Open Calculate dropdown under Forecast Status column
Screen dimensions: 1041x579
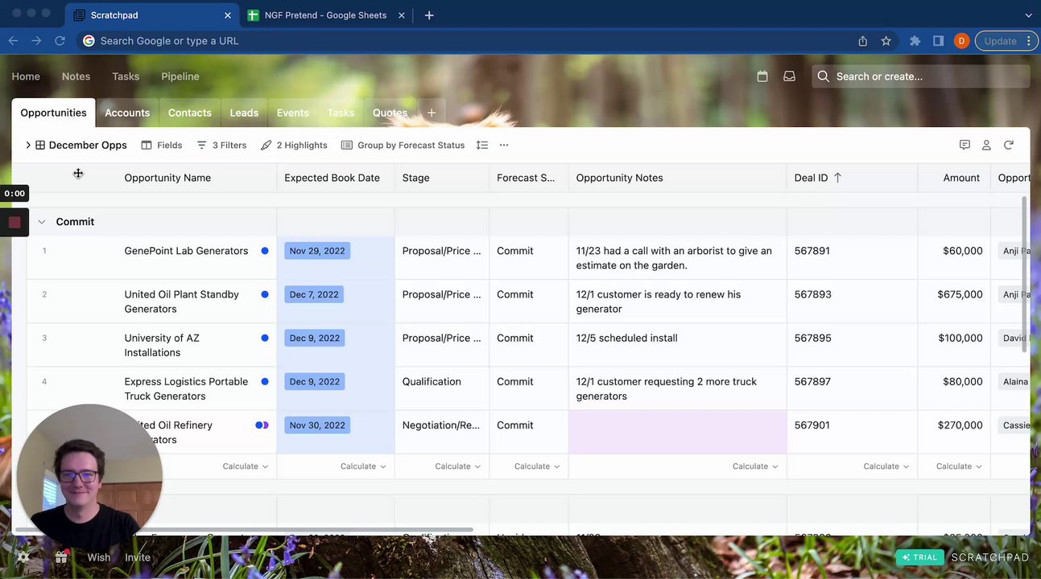537,466
